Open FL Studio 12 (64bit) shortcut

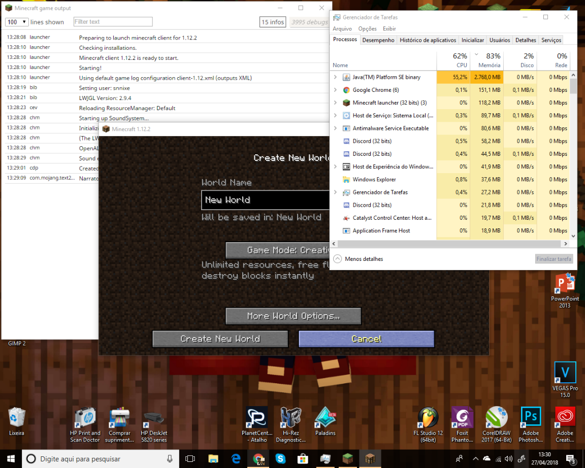[428, 425]
